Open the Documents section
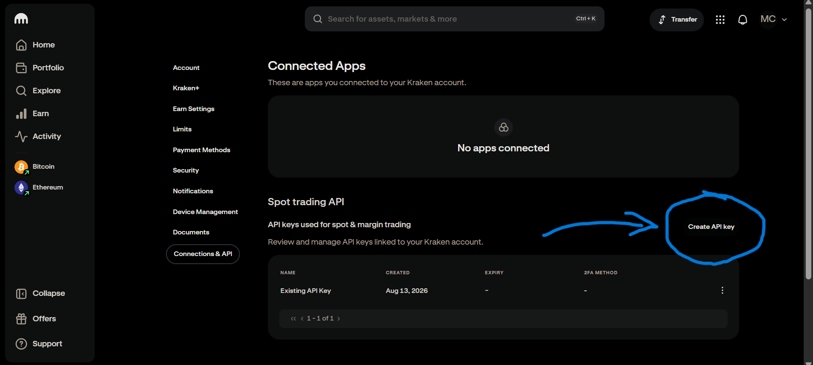Viewport: 813px width, 365px height. (191, 232)
